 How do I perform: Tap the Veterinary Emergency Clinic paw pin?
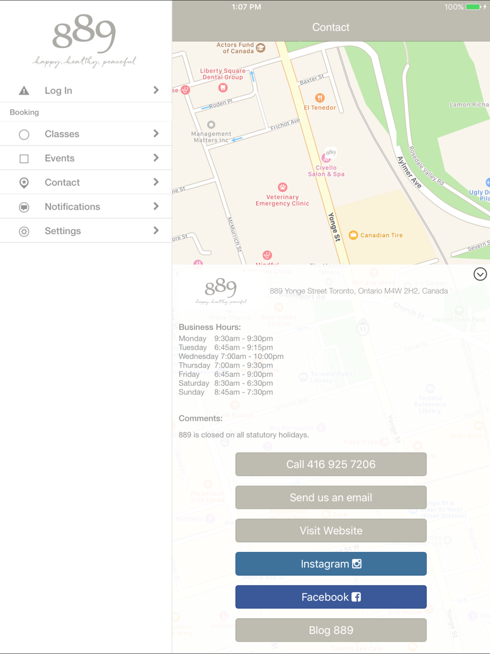tap(283, 187)
